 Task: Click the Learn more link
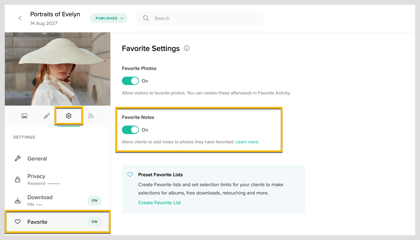[x=247, y=142]
